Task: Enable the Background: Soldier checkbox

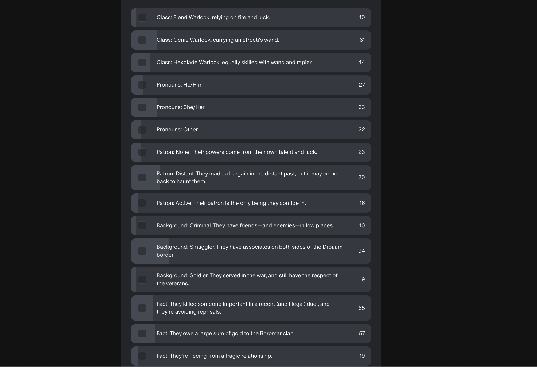Action: coord(142,280)
